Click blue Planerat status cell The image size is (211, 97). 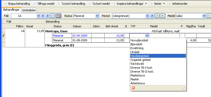tap(62, 36)
